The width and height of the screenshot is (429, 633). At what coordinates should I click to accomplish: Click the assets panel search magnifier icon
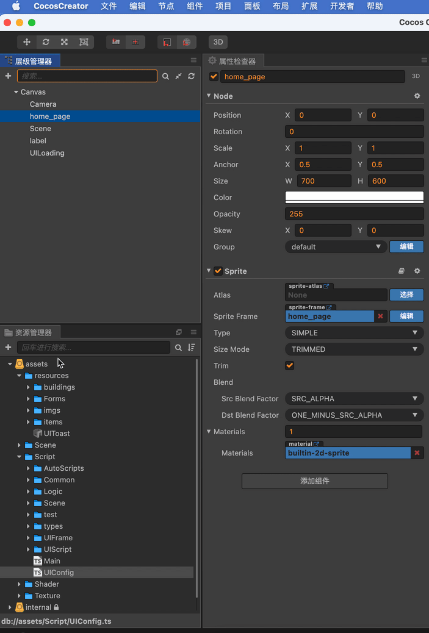click(x=179, y=347)
